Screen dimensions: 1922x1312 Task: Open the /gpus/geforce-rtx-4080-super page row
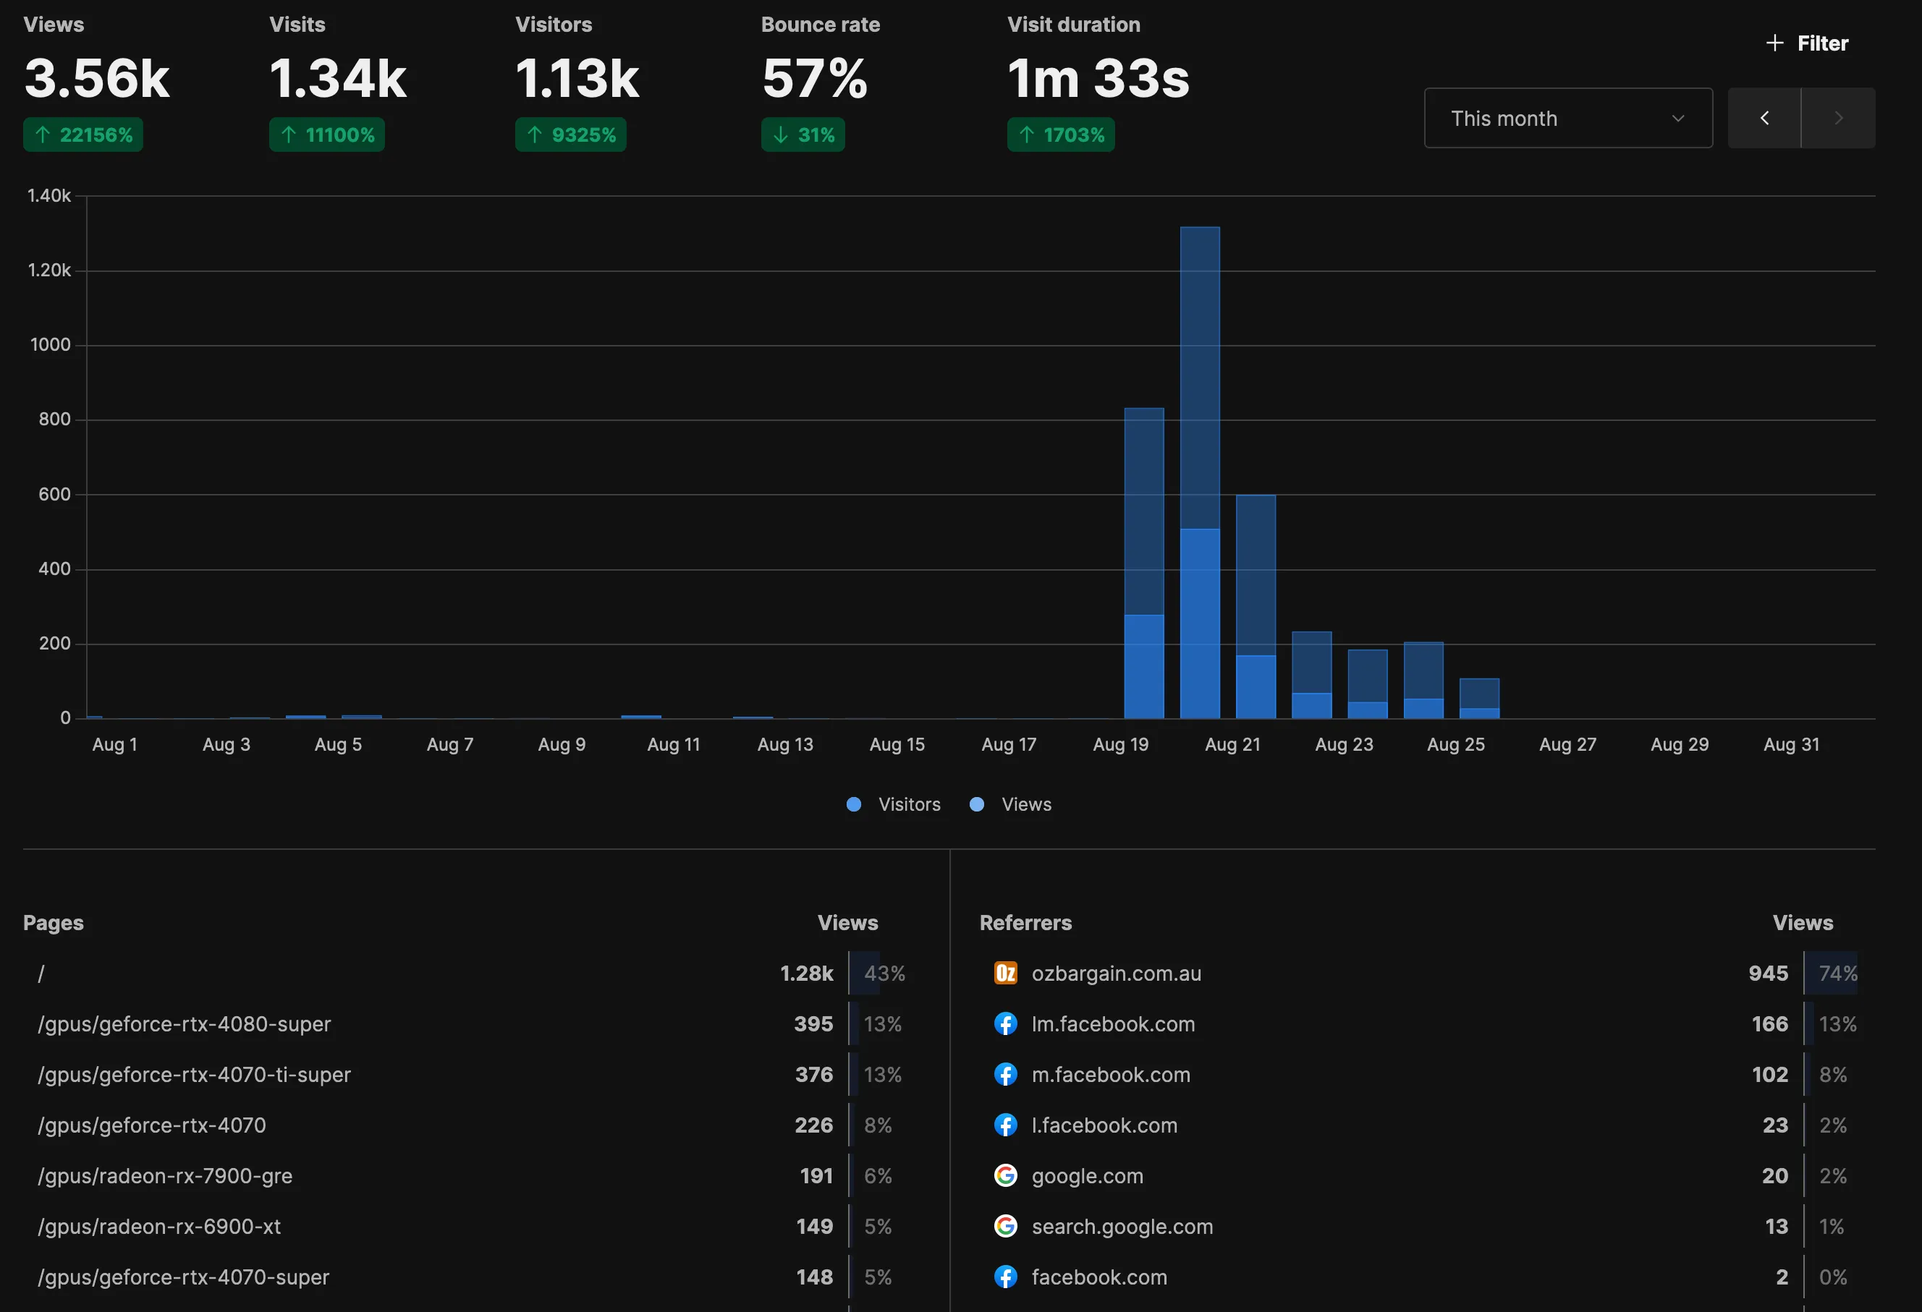click(185, 1023)
